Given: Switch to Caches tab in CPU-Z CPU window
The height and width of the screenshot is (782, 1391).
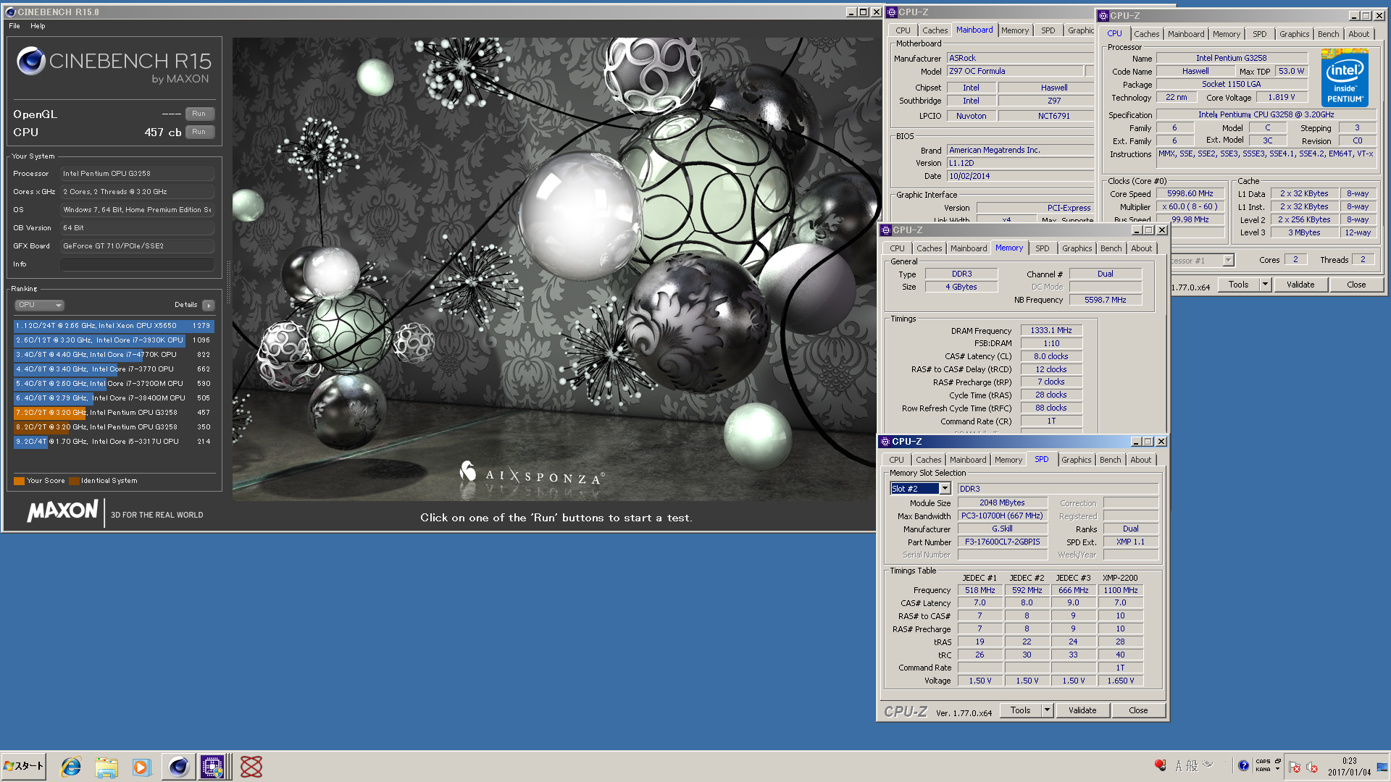Looking at the screenshot, I should 1146,34.
